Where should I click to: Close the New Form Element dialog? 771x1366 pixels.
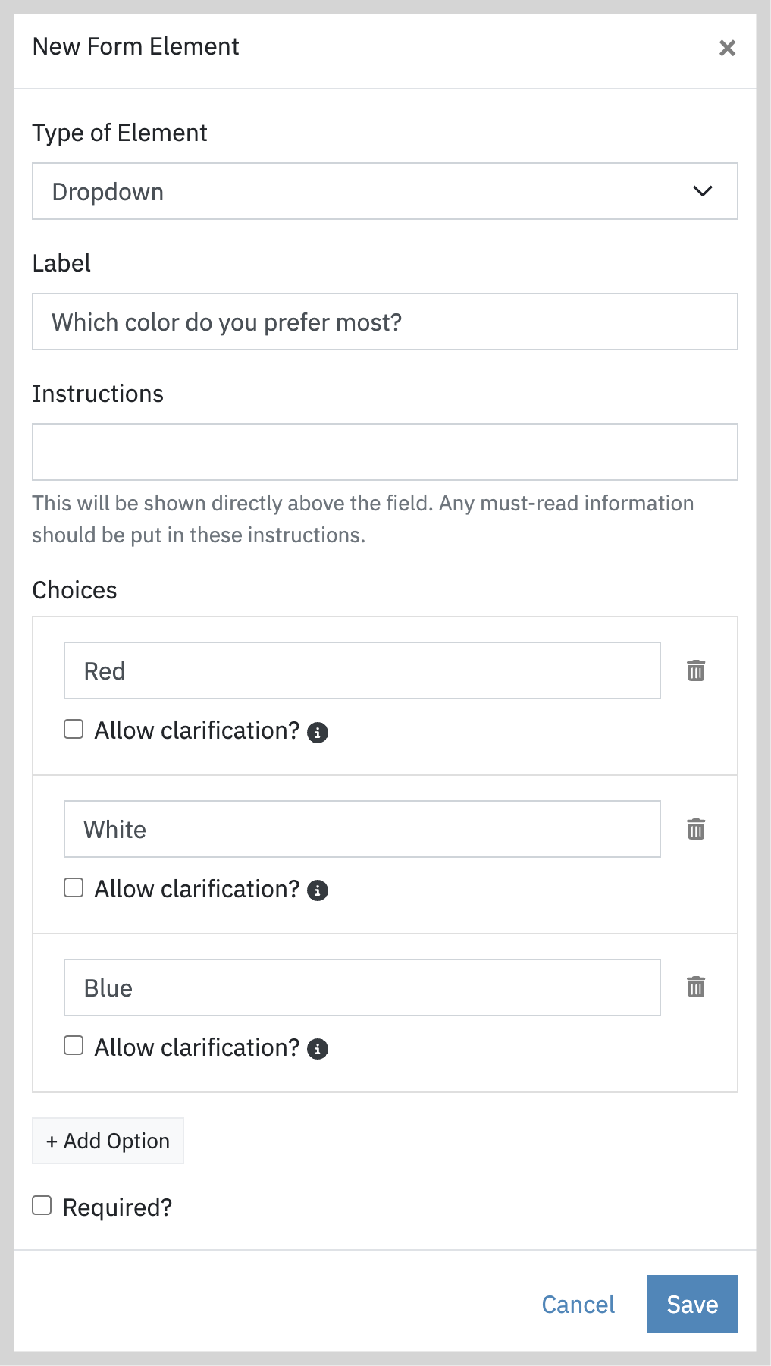[727, 48]
